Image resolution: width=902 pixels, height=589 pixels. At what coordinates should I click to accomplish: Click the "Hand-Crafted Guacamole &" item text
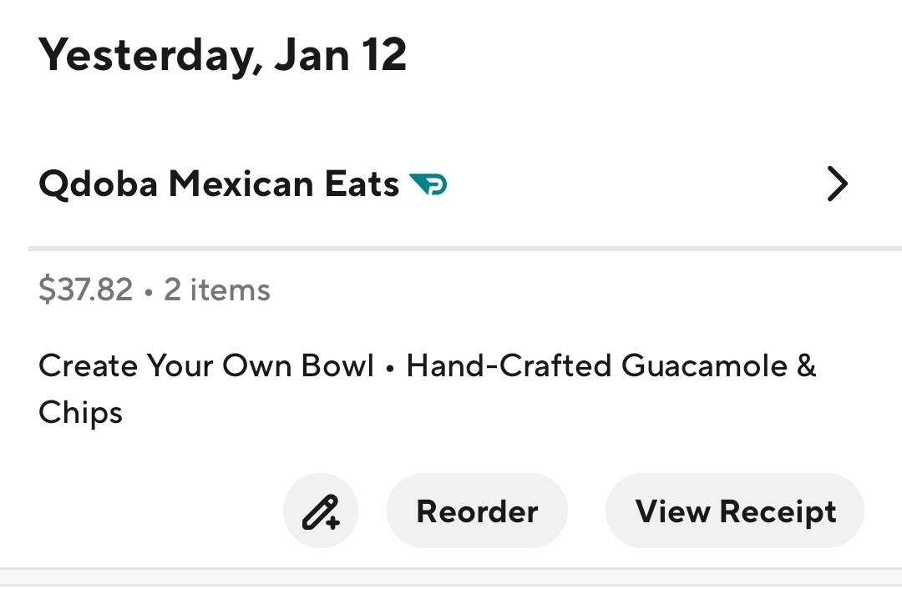point(611,365)
